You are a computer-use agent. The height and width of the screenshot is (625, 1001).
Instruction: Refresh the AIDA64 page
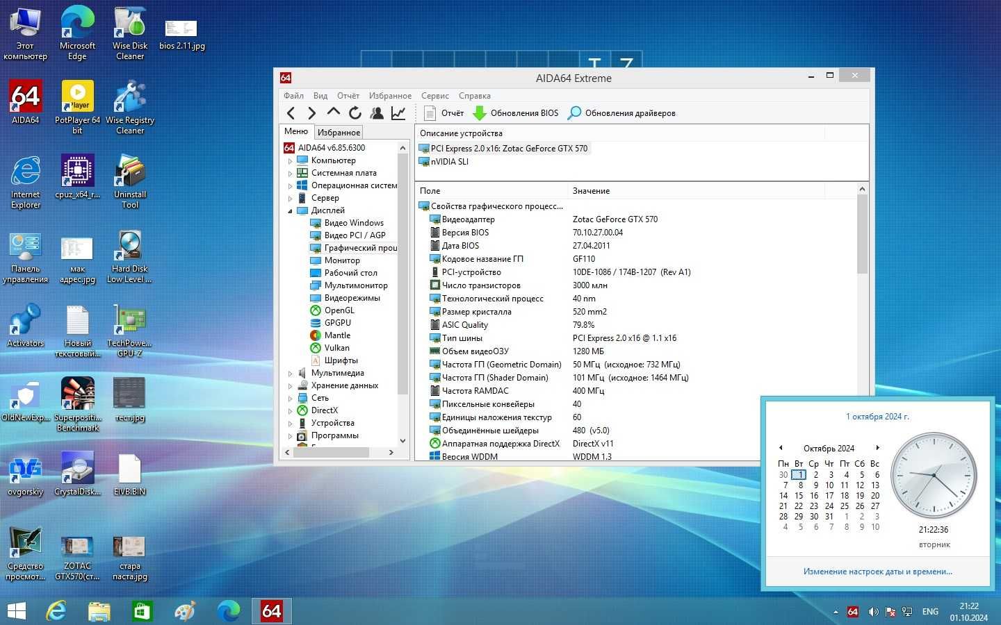(355, 112)
